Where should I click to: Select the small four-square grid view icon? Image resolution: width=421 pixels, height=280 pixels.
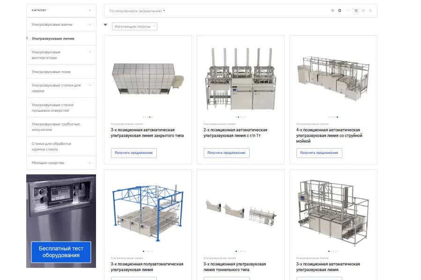click(x=332, y=11)
